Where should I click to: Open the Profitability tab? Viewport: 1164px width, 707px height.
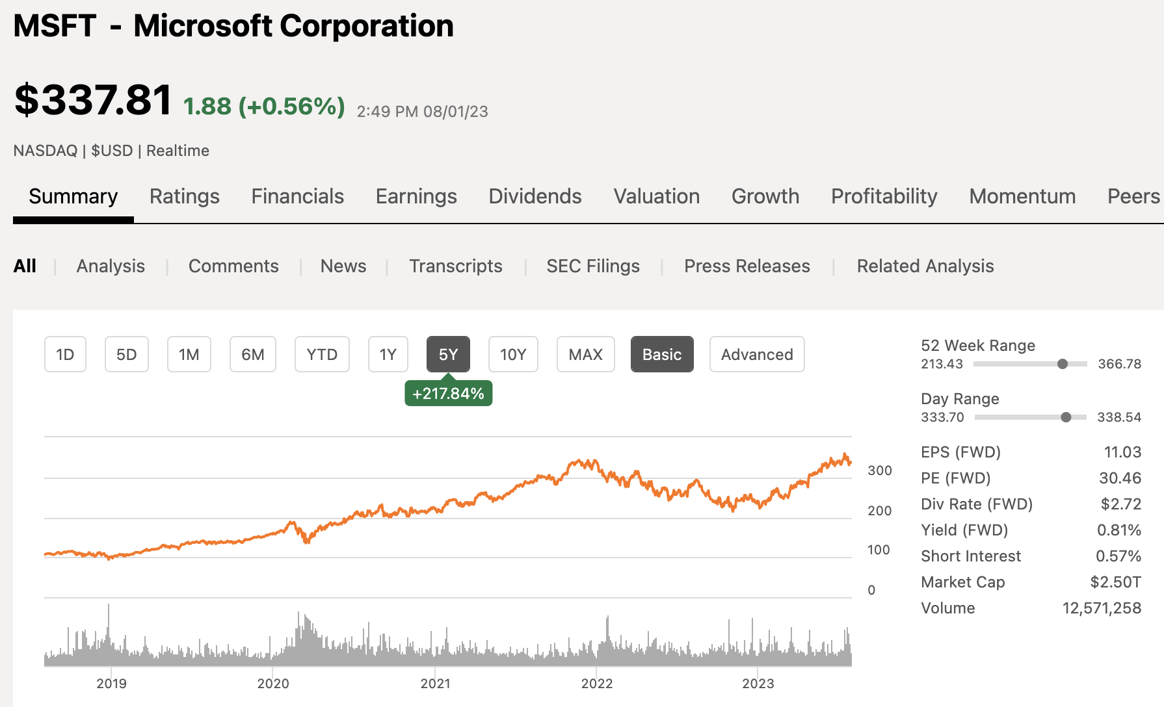tap(884, 196)
